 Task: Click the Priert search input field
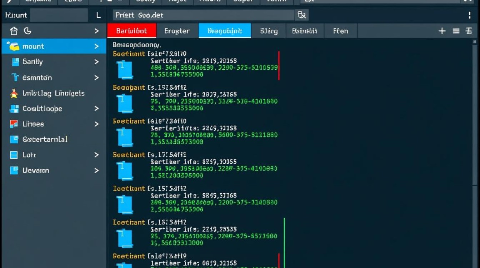pos(204,15)
